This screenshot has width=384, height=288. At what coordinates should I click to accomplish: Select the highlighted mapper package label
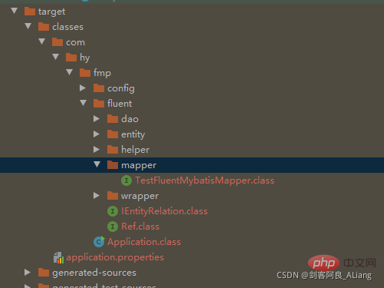click(x=139, y=166)
